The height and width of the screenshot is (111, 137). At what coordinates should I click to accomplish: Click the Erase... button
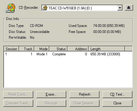tap(51, 94)
